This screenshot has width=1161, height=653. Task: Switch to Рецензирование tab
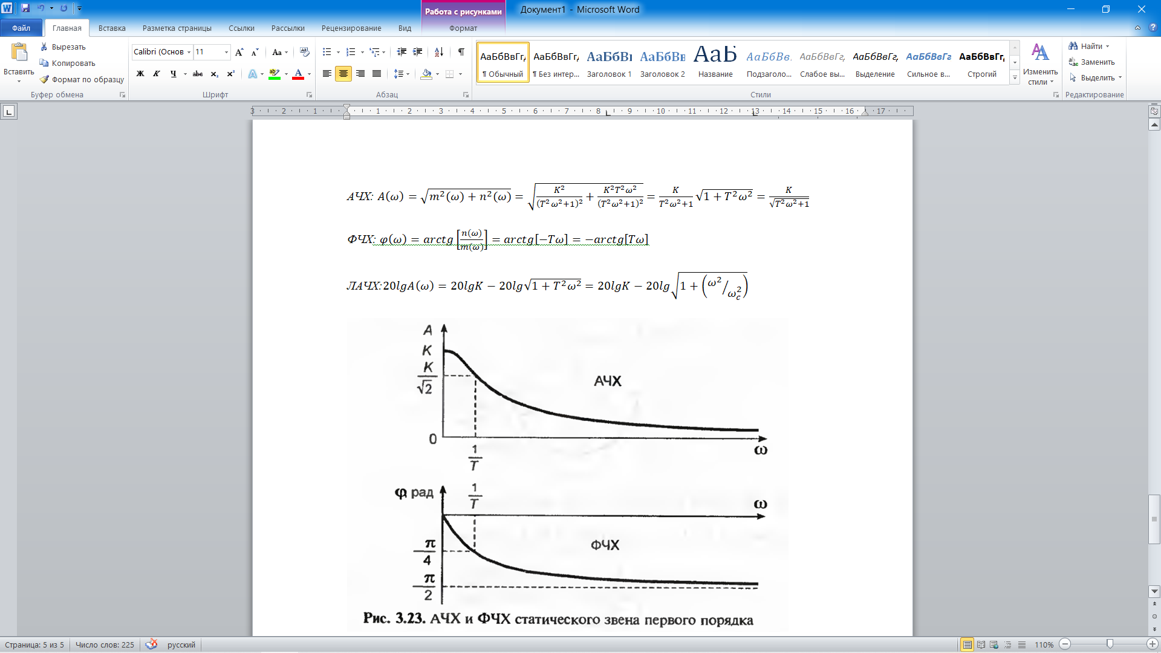click(351, 28)
